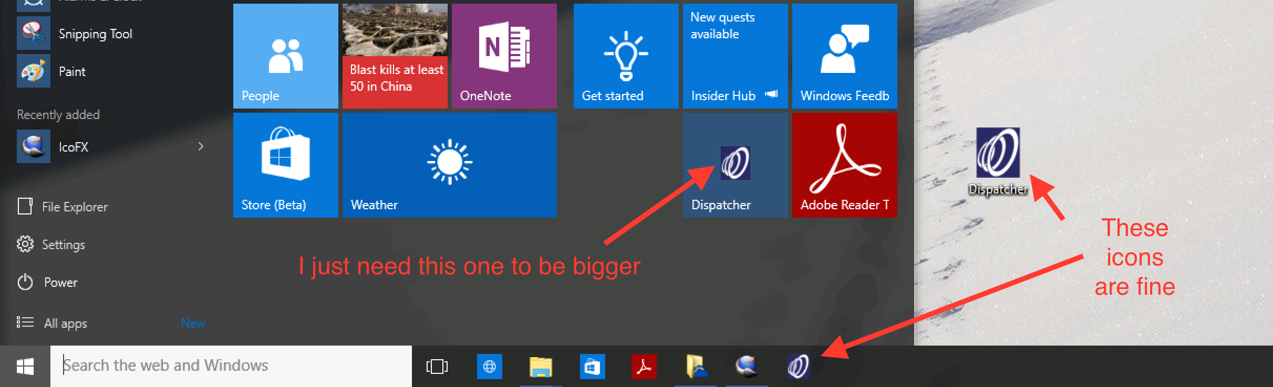Switch to IcoFX in the taskbar
The image size is (1273, 387).
(x=747, y=366)
